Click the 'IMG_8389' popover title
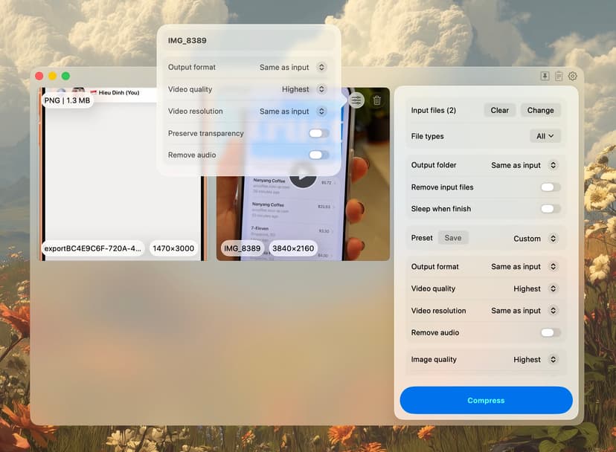The width and height of the screenshot is (616, 452). (x=187, y=40)
